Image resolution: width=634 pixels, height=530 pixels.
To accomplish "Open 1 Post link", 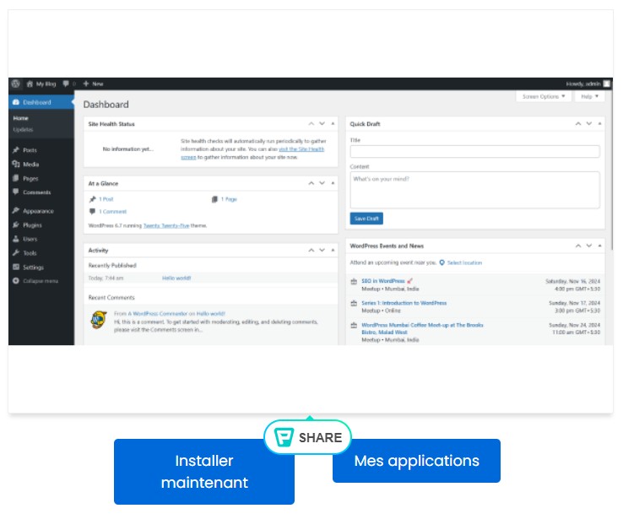I will [x=106, y=199].
